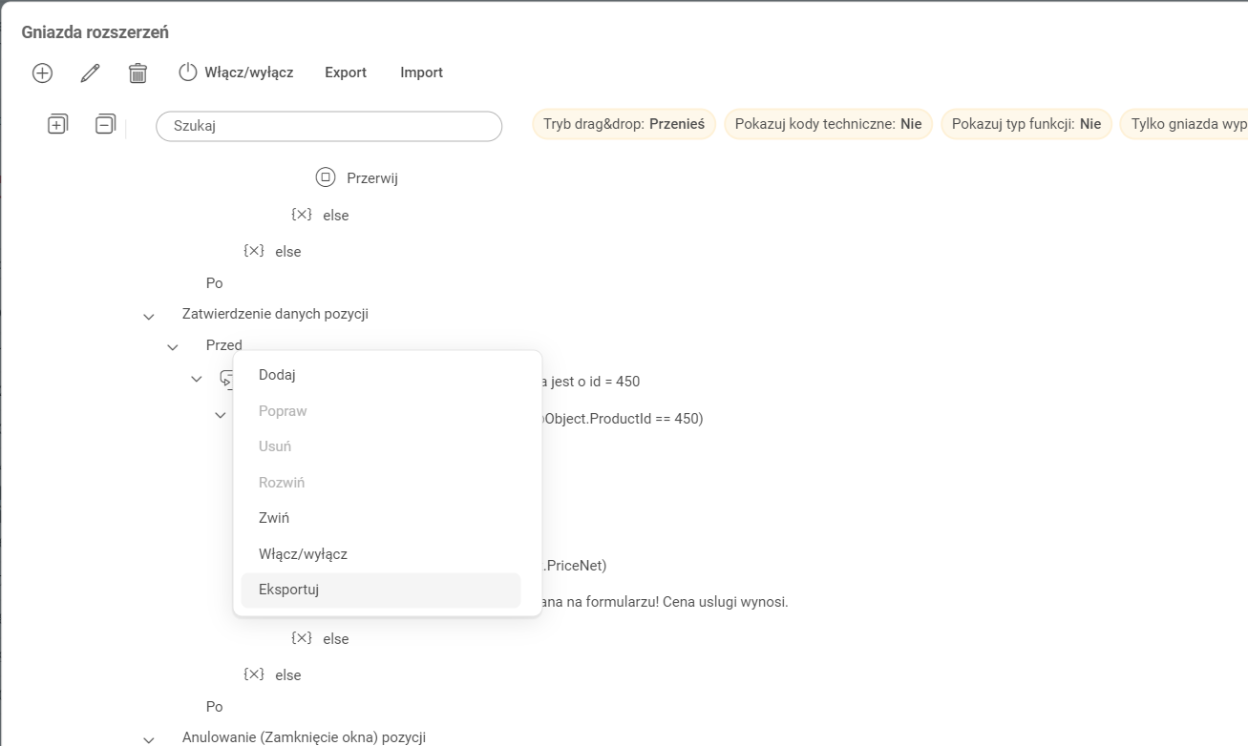Toggle Pokazuj typ funkcji chip
This screenshot has width=1248, height=746.
(x=1026, y=124)
